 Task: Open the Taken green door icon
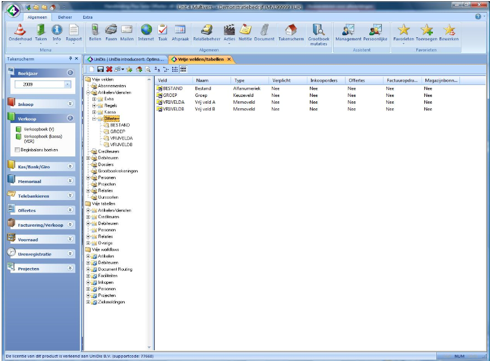[41, 30]
